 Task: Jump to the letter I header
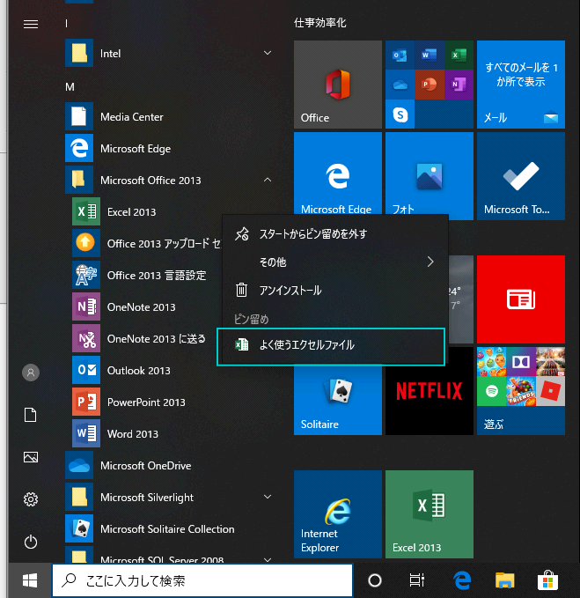[66, 24]
